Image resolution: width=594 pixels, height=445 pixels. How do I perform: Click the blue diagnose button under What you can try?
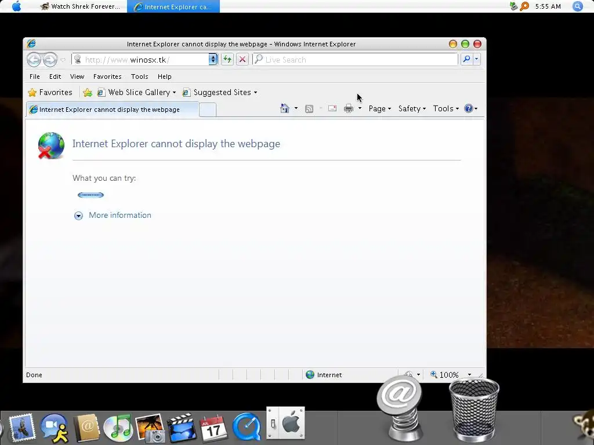90,195
